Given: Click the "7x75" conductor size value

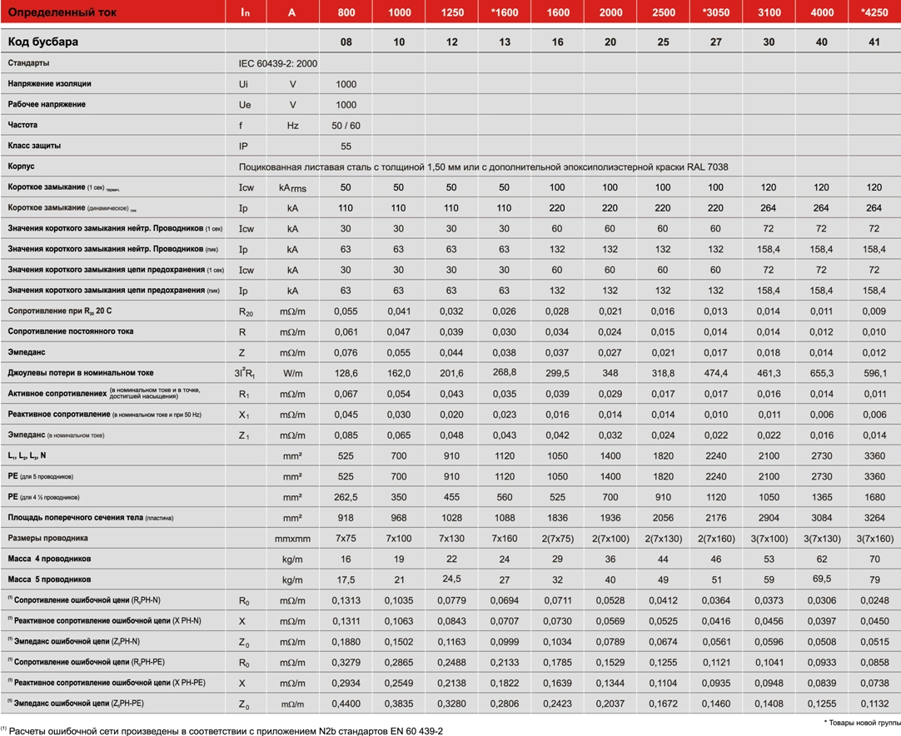Looking at the screenshot, I should (346, 539).
